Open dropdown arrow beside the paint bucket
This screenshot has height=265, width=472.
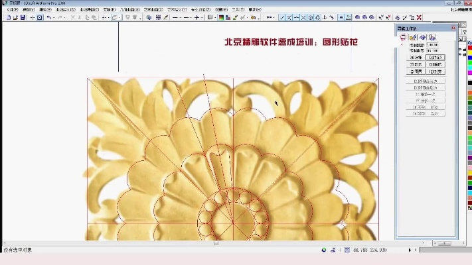coord(258,18)
